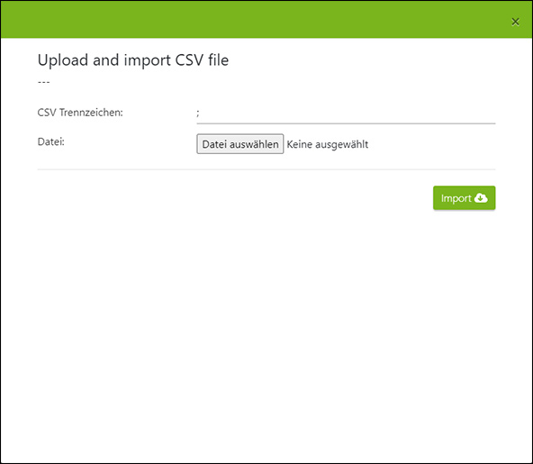This screenshot has width=533, height=464.
Task: Click the 'Keine ausgewählt' file status text
Action: (328, 144)
